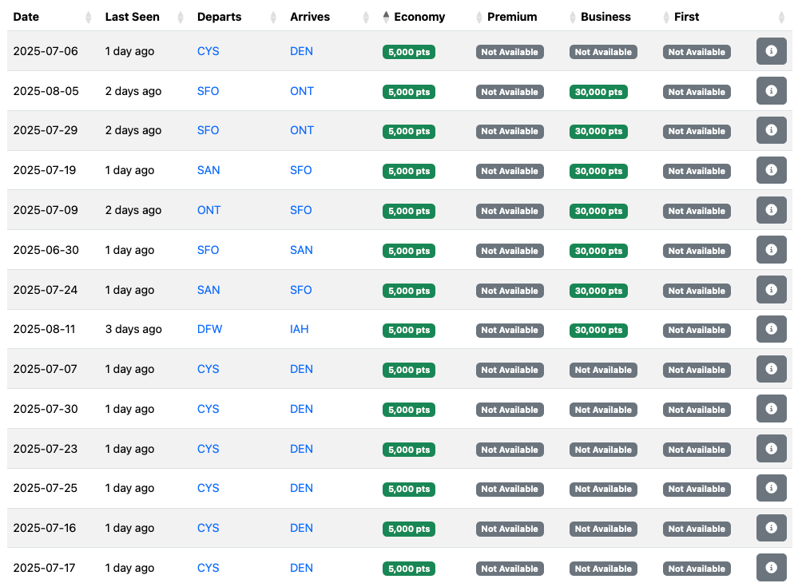Screen dimensions: 806x587
Task: Open info for 2025-07-07 CYS flight
Action: click(771, 369)
